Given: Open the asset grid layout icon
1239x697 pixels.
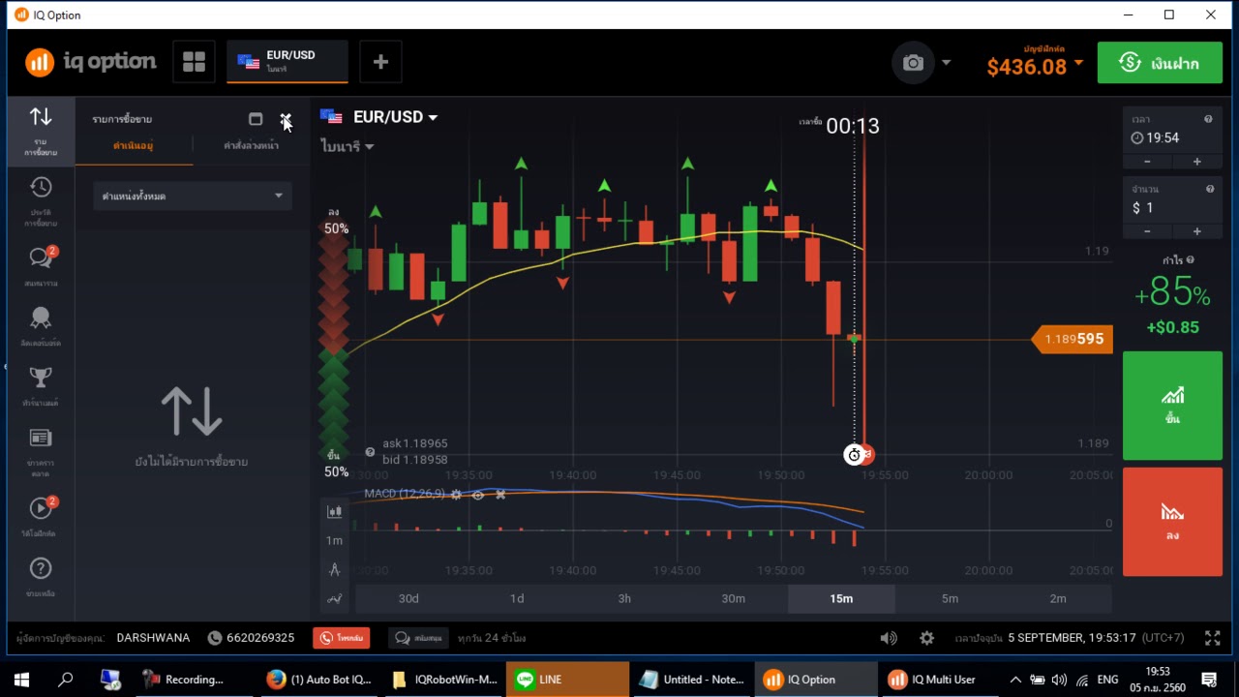Looking at the screenshot, I should point(195,62).
